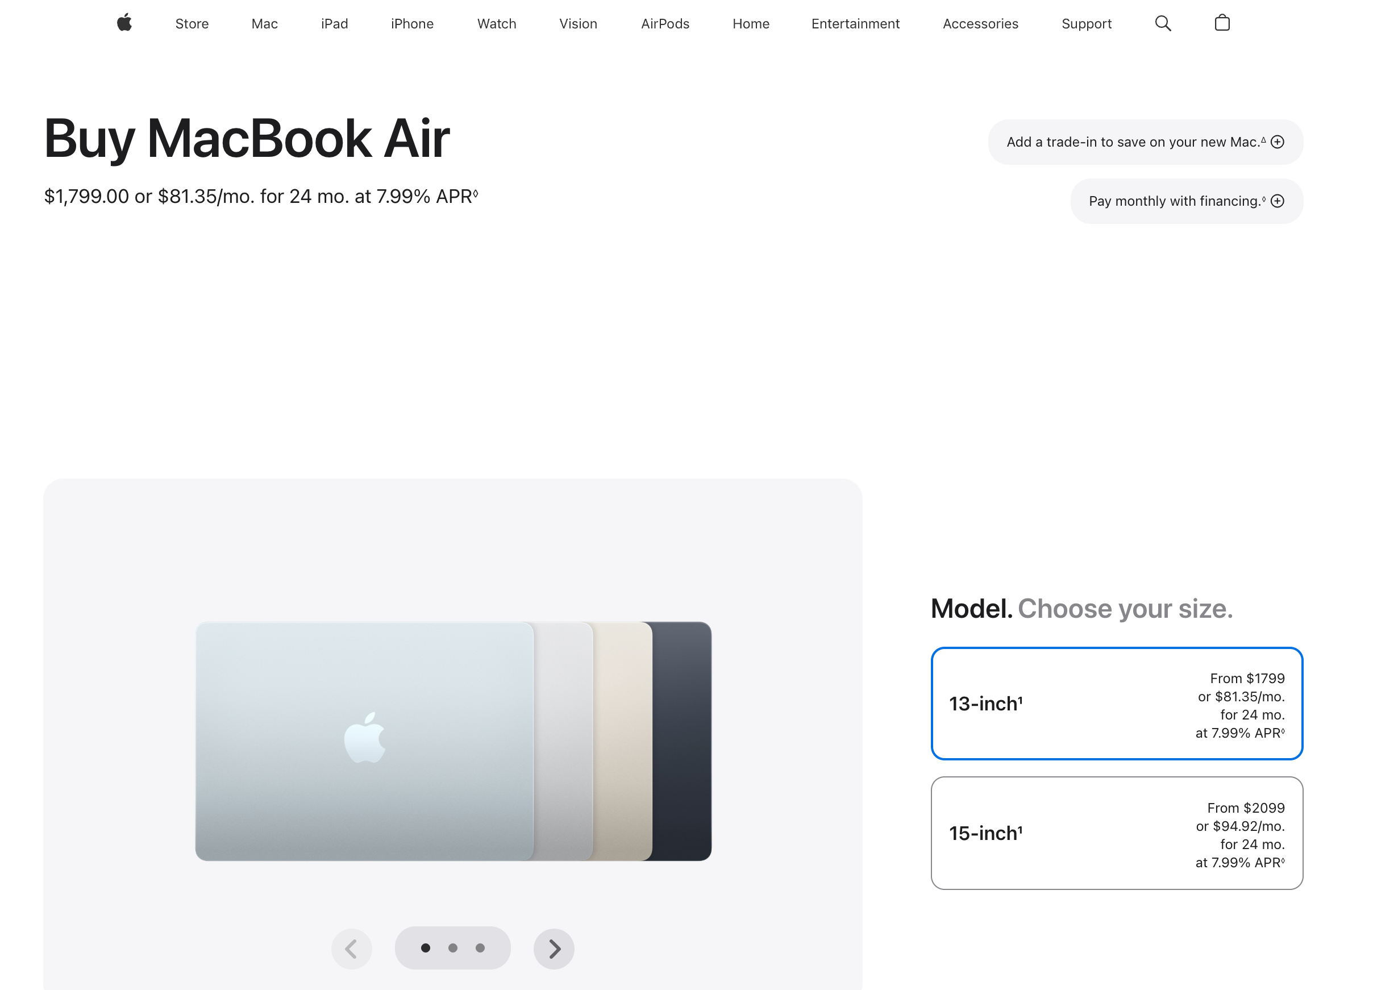Expand 'Pay monthly with financing' pill

[1187, 201]
